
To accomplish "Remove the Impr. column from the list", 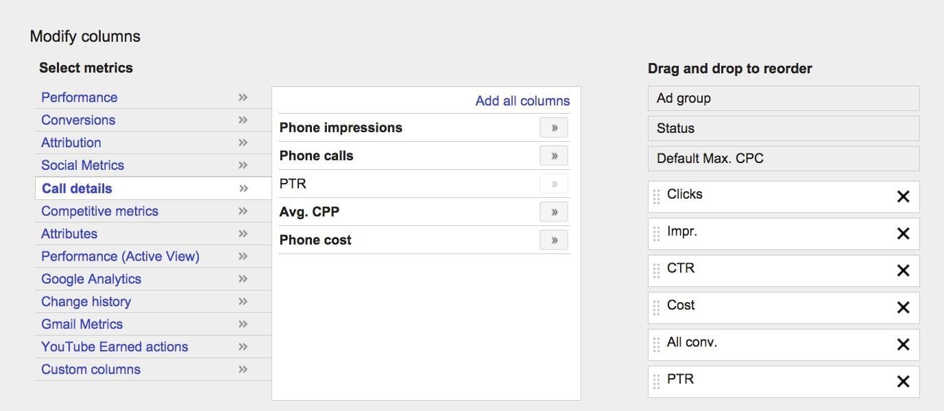I will (x=903, y=234).
